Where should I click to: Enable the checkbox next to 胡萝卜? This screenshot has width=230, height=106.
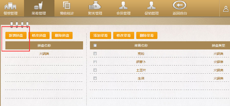[x=95, y=62]
